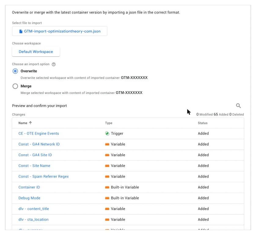The image size is (256, 235).
Task: Click the search magnifier icon above changes table
Action: click(x=238, y=106)
